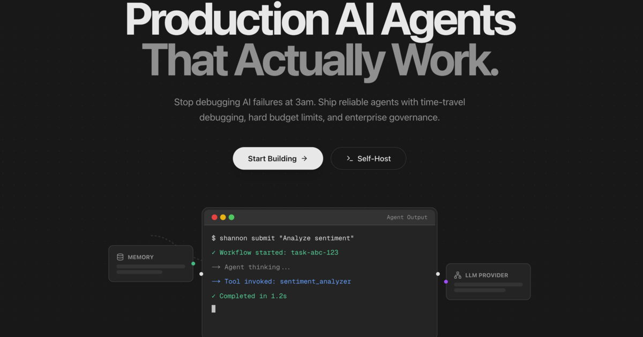Click the green dot in terminal title bar
The height and width of the screenshot is (337, 643).
pyautogui.click(x=231, y=217)
